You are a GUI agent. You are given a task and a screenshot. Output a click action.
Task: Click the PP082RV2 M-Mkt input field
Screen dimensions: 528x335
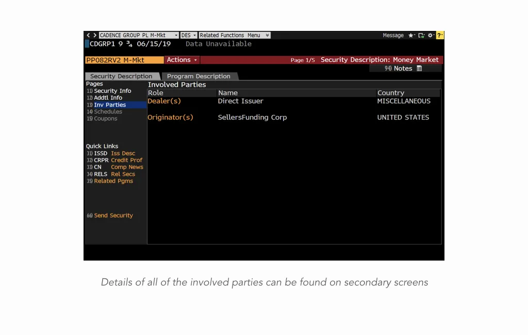(x=124, y=60)
